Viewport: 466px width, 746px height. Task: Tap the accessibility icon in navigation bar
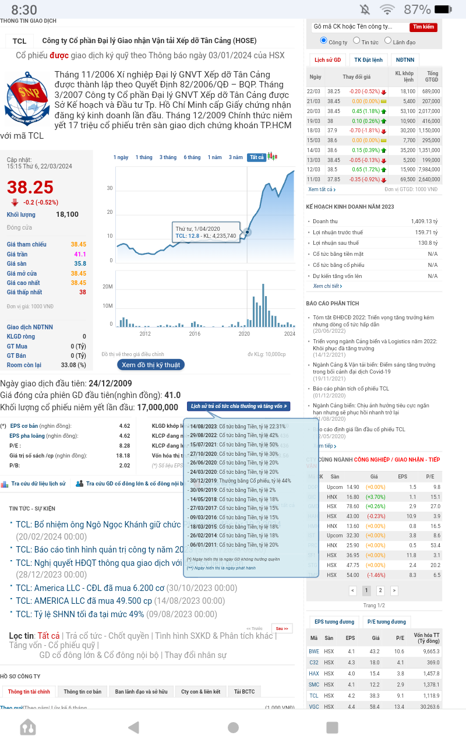(x=27, y=727)
